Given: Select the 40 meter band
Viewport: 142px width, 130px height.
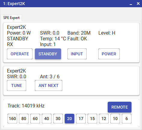Looking at the screenshot, I should [47, 119].
